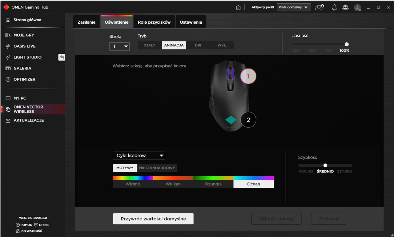Viewport: 394px width, 237px height.
Task: Click the OMEN red diamond logo
Action: pos(6,7)
